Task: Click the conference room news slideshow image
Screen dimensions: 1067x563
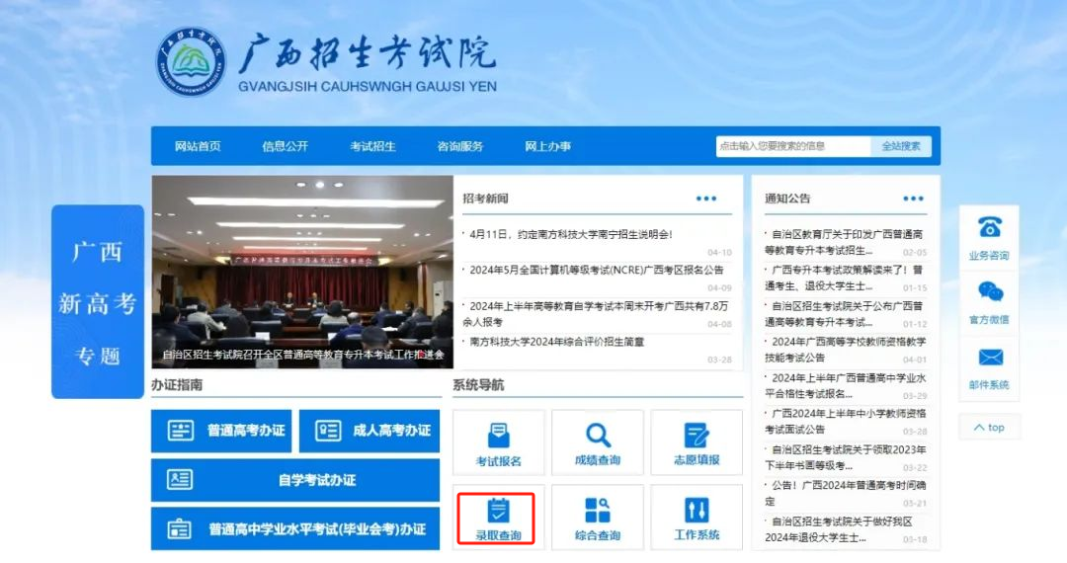Action: (x=302, y=272)
